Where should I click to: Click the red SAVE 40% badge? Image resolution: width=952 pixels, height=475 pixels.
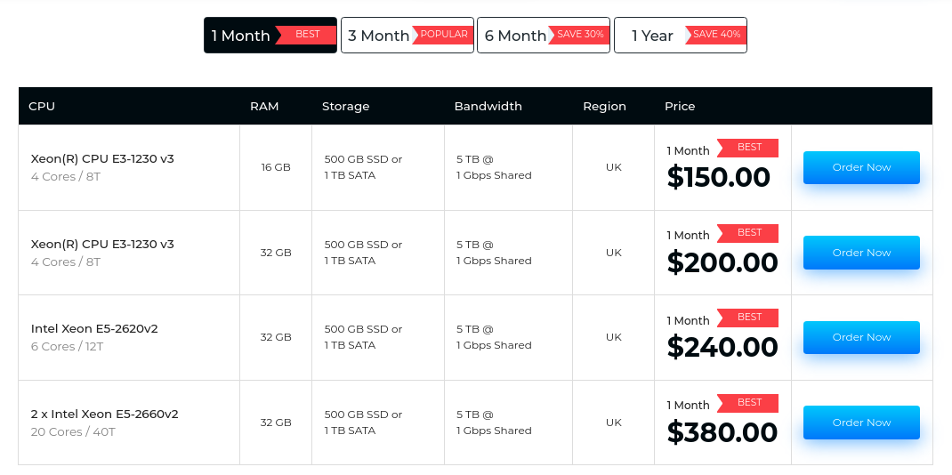[717, 35]
